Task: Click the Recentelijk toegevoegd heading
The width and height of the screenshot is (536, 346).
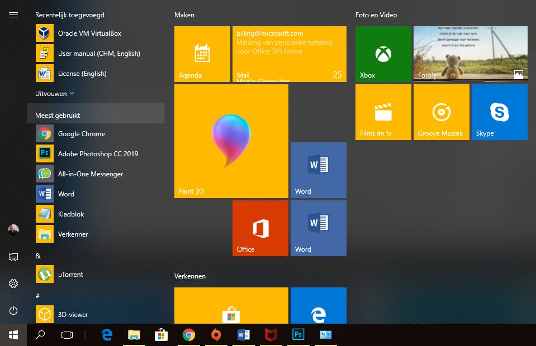Action: tap(70, 15)
